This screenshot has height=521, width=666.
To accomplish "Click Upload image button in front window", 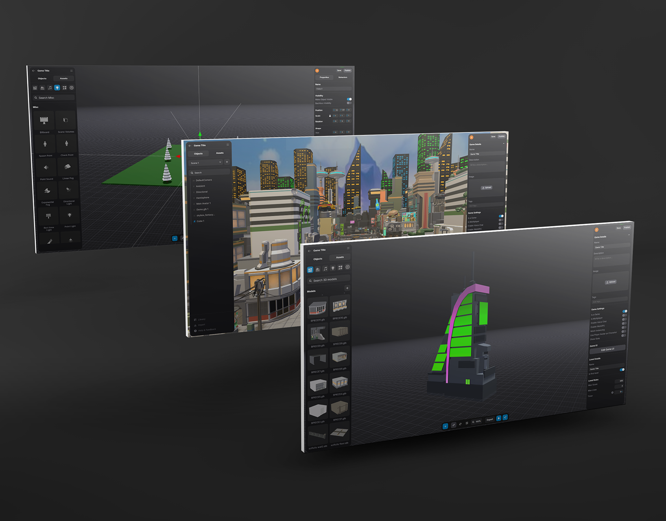I will pyautogui.click(x=611, y=282).
